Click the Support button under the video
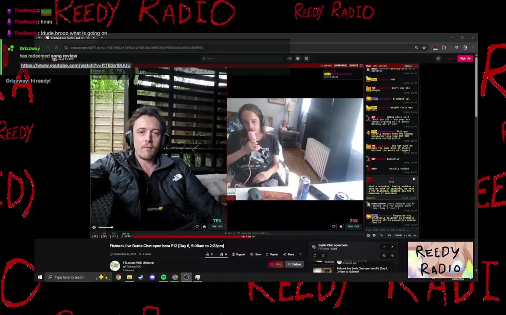This screenshot has width=506, height=315. (x=239, y=254)
